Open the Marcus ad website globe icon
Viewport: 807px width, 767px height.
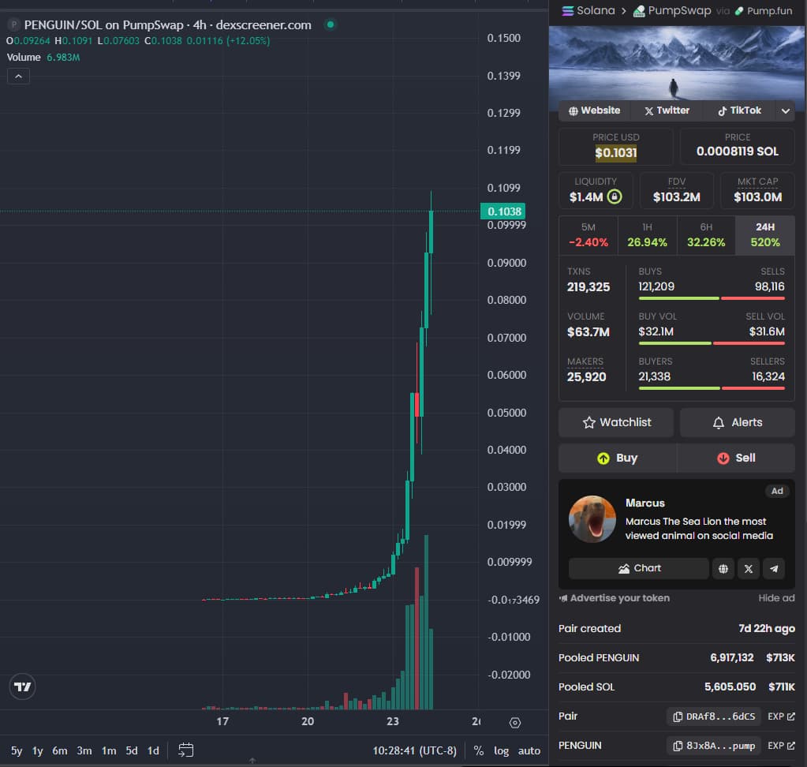[x=723, y=568]
